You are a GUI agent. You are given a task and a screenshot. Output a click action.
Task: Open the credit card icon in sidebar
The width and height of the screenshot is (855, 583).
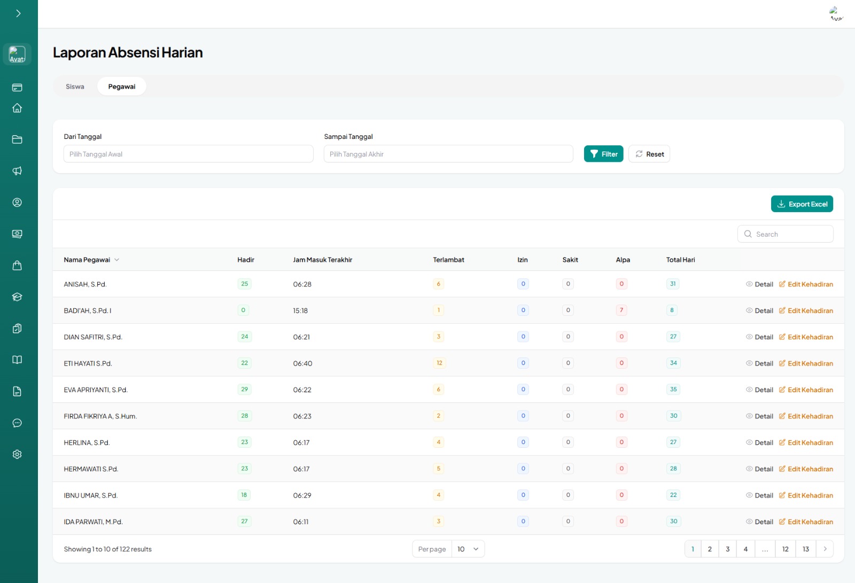tap(17, 87)
